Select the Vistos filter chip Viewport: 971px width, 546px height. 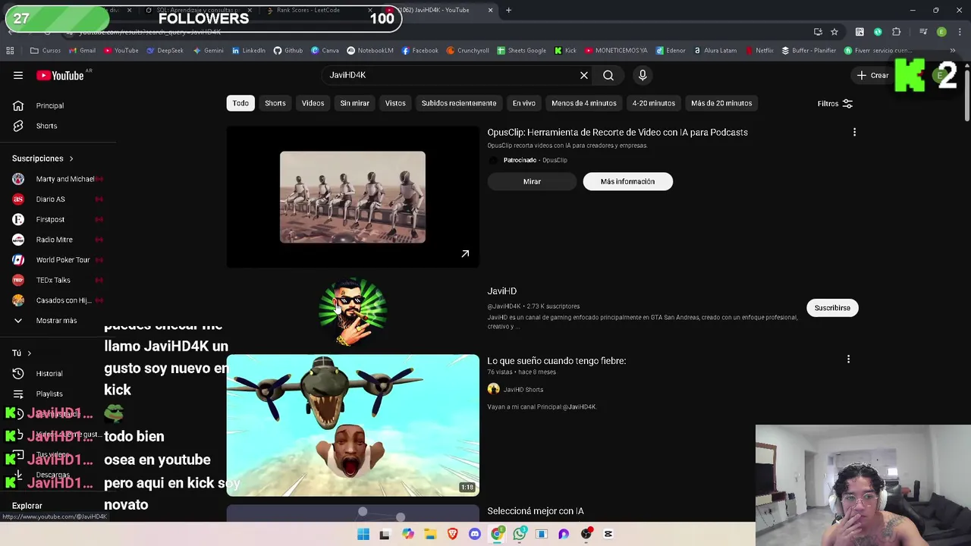coord(395,103)
